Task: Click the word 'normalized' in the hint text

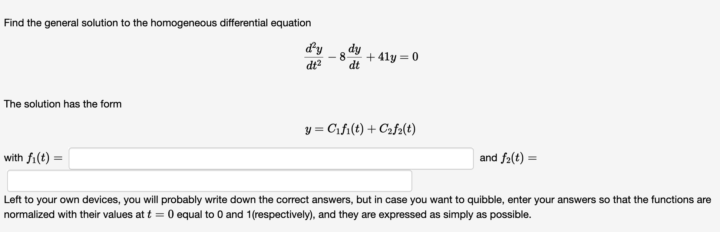Action: pyautogui.click(x=28, y=214)
